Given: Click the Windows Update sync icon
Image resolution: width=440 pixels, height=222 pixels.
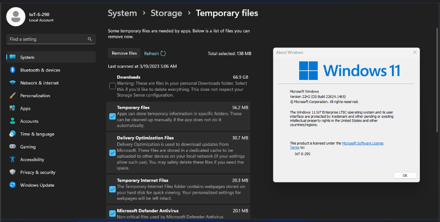Looking at the screenshot, I should (x=13, y=185).
